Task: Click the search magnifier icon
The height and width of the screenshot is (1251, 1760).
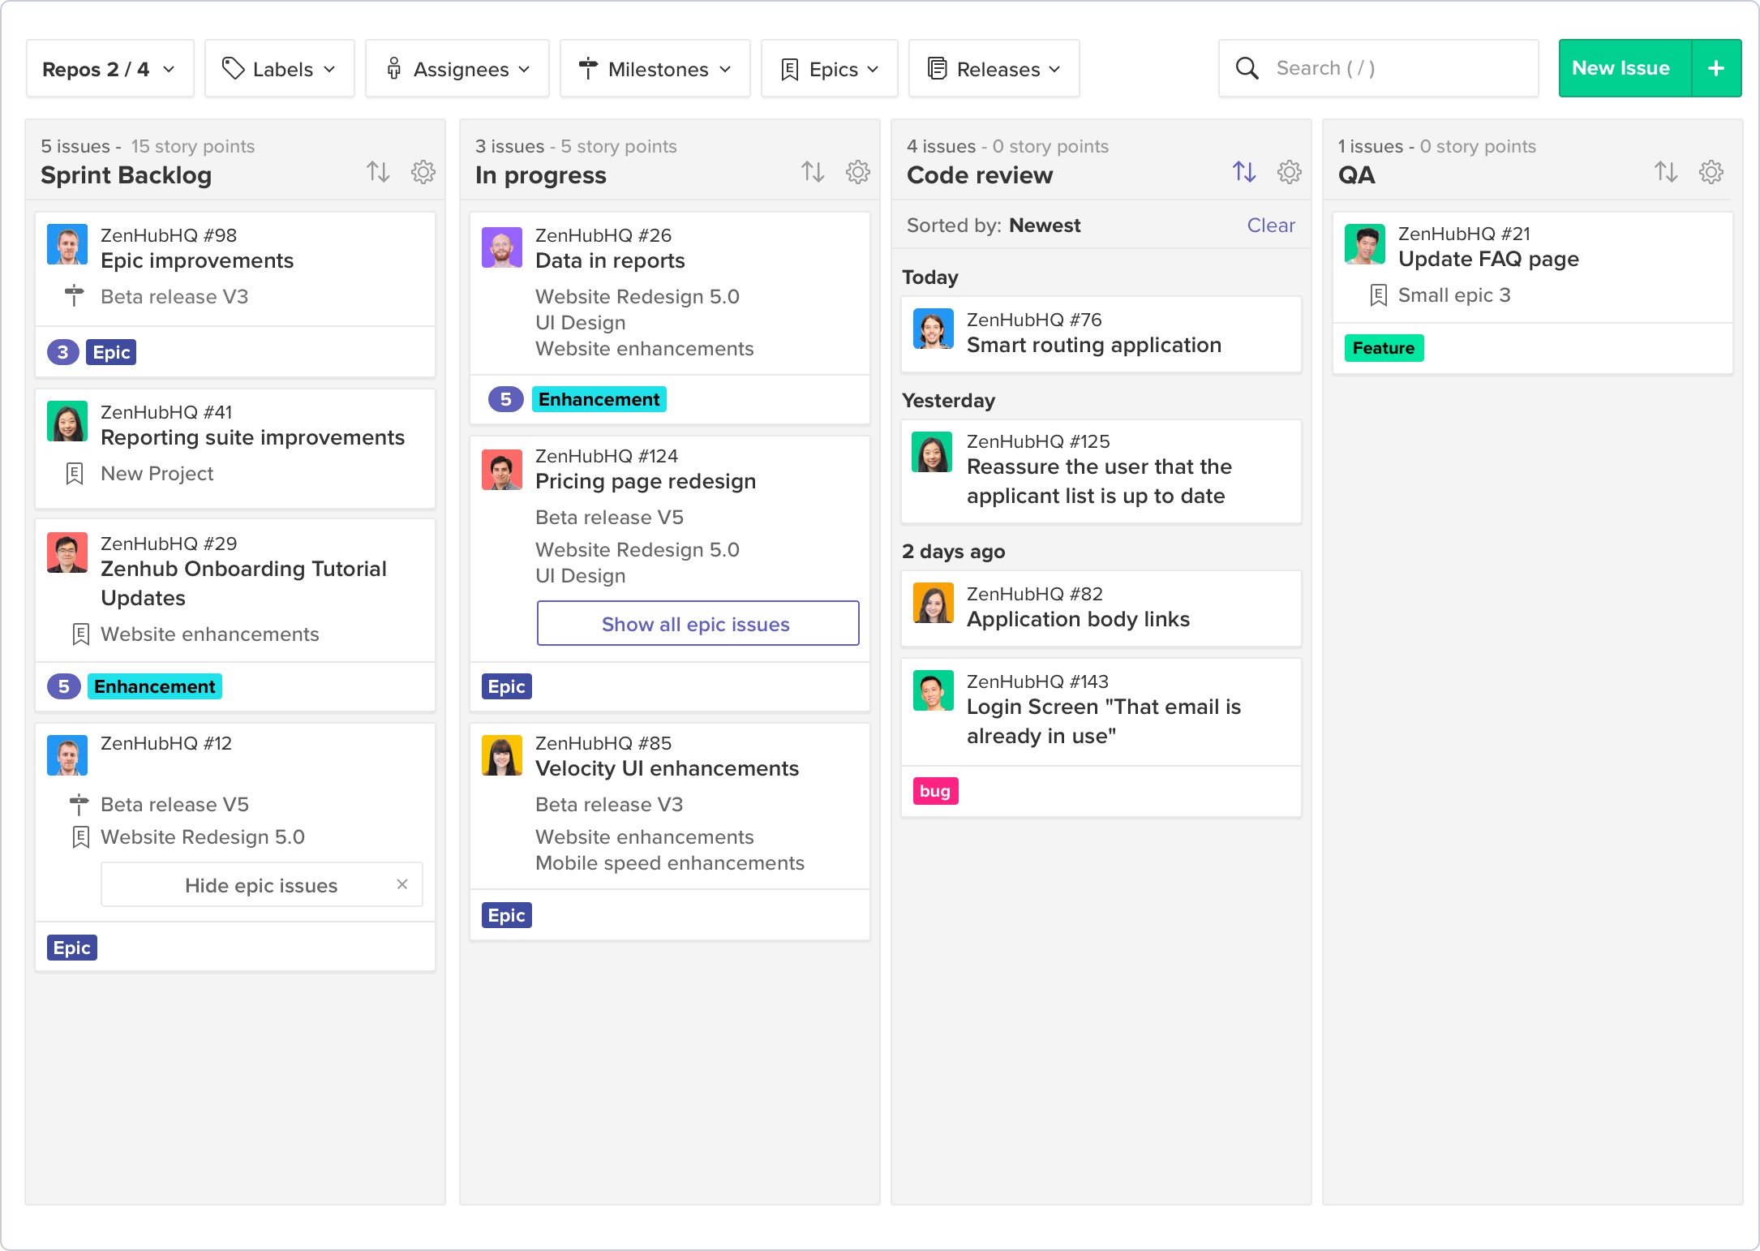Action: pyautogui.click(x=1247, y=68)
